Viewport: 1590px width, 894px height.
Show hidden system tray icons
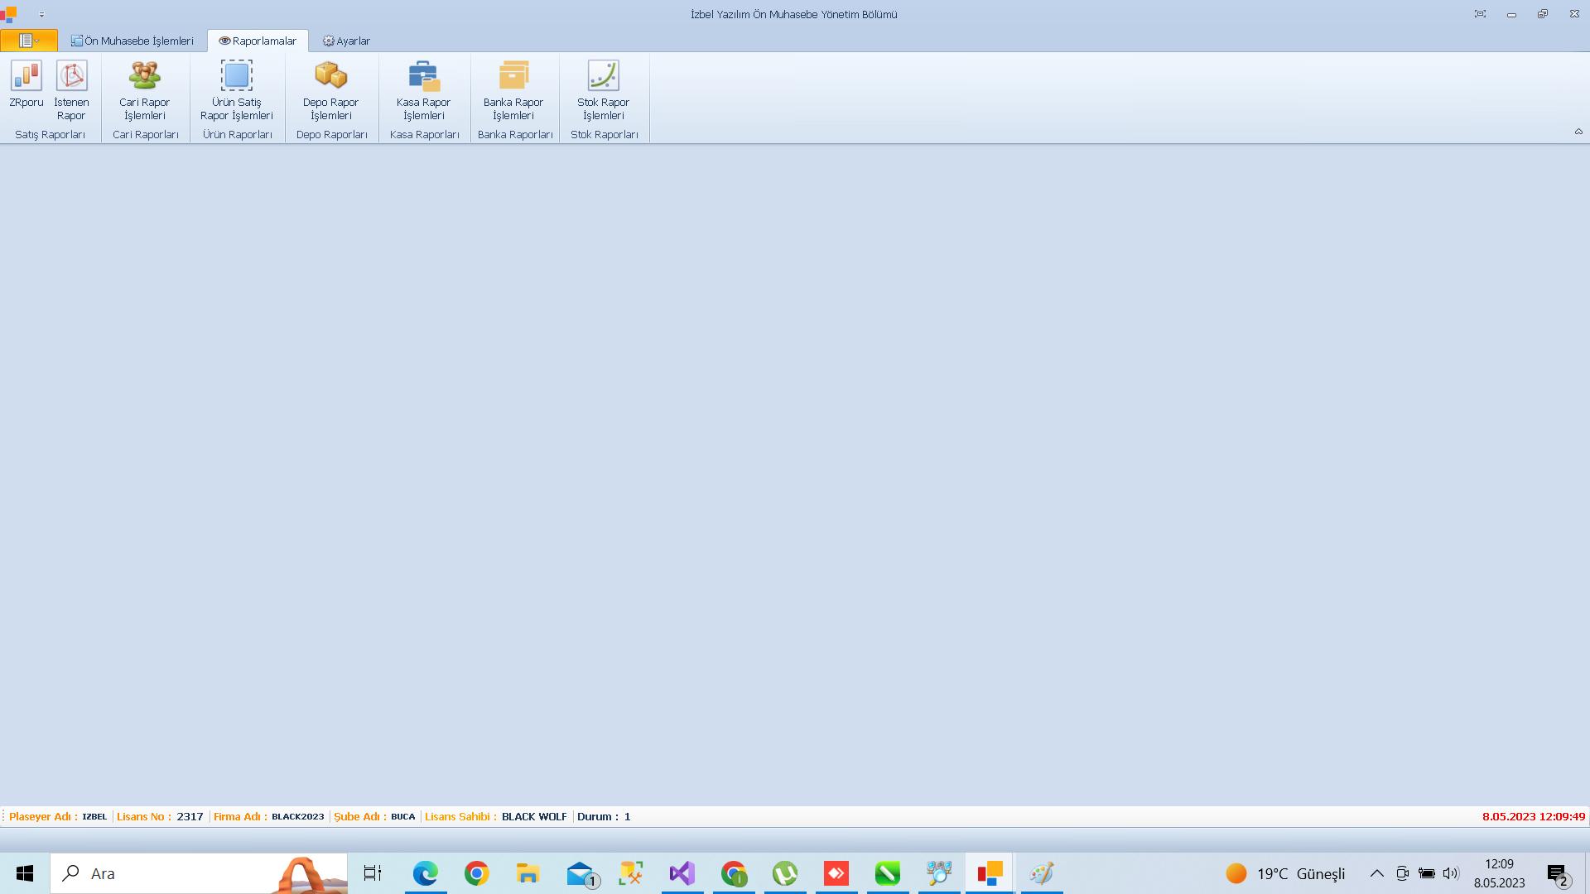(x=1376, y=873)
